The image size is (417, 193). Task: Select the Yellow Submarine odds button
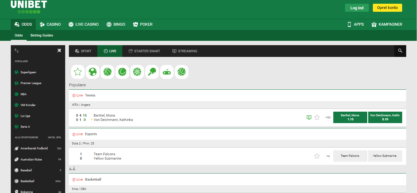(x=385, y=156)
